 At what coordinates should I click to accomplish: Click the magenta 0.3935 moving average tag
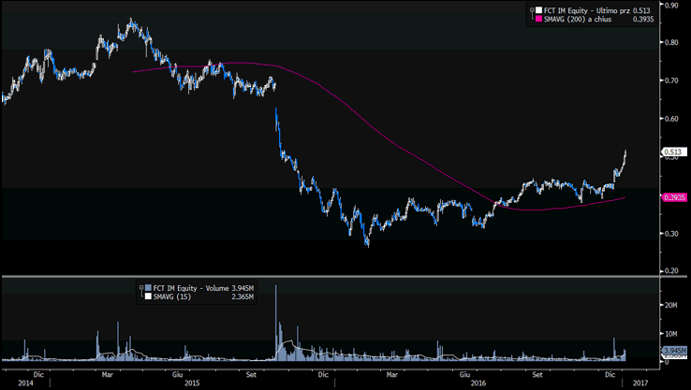point(674,197)
